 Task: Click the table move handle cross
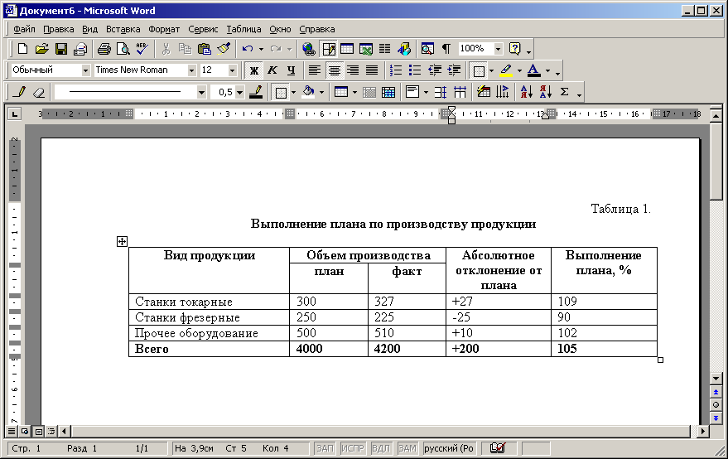click(122, 241)
